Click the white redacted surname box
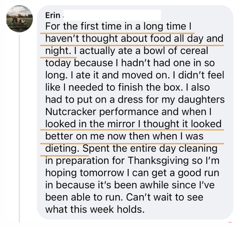The width and height of the screenshot is (236, 226). 112,15
